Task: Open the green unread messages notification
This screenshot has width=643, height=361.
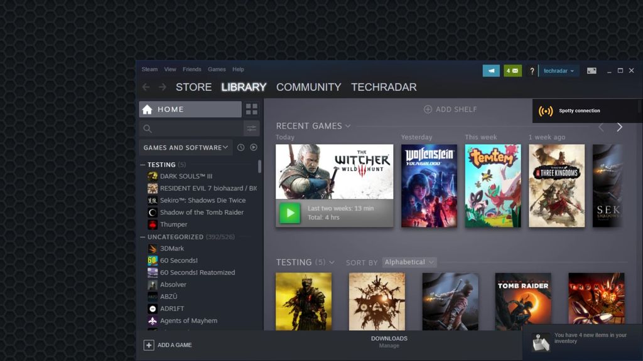Action: 512,70
